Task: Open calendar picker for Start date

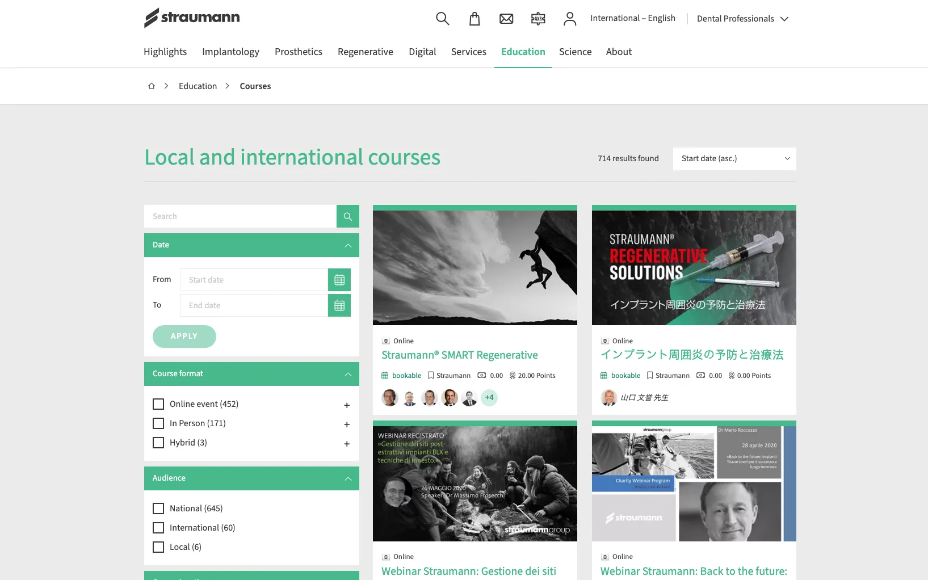Action: (x=339, y=280)
